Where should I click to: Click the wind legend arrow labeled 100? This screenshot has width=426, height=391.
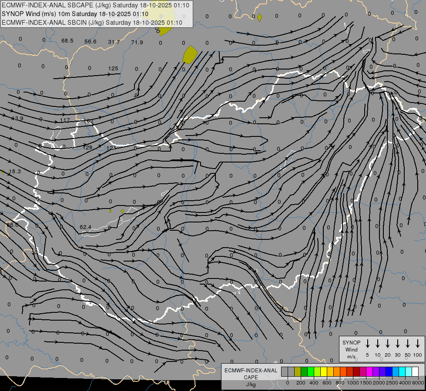pyautogui.click(x=418, y=343)
